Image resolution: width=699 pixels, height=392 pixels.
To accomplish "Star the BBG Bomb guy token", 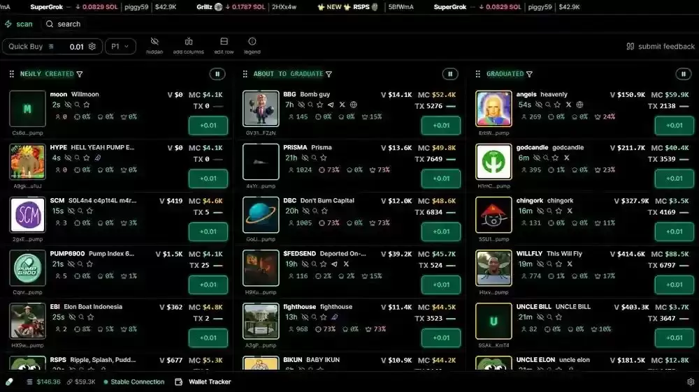I will click(319, 105).
